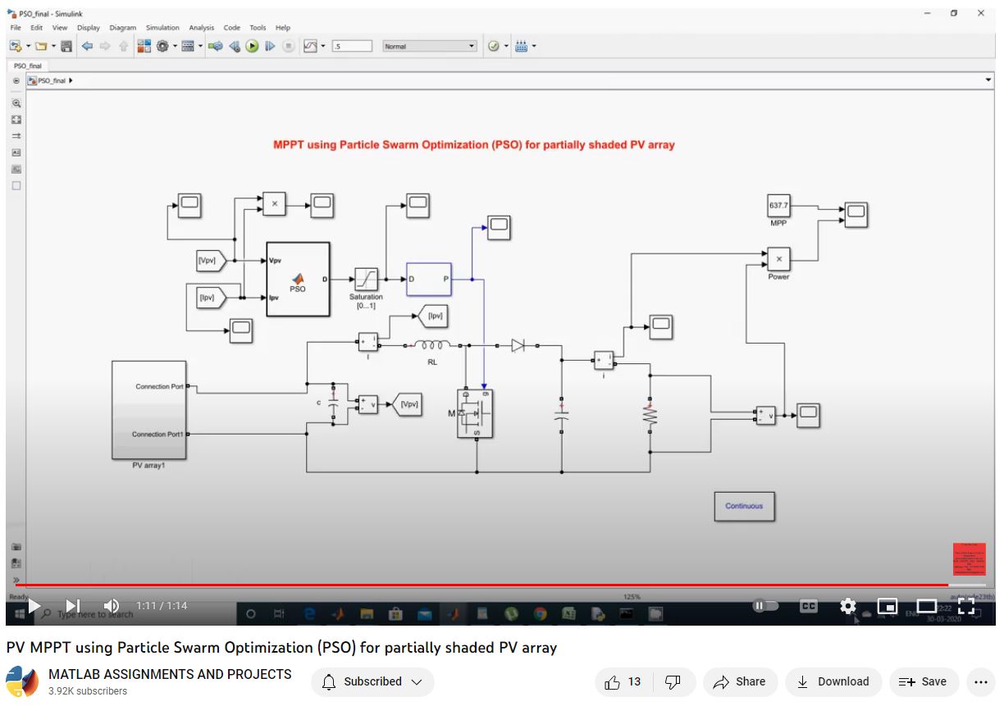This screenshot has width=1004, height=706.
Task: Open the Simulation menu
Action: 162,28
